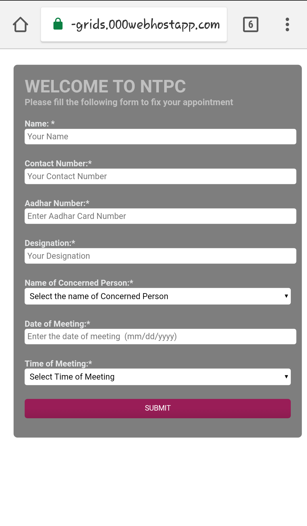Click the Your Contact Number field
The height and width of the screenshot is (526, 307).
coord(160,177)
